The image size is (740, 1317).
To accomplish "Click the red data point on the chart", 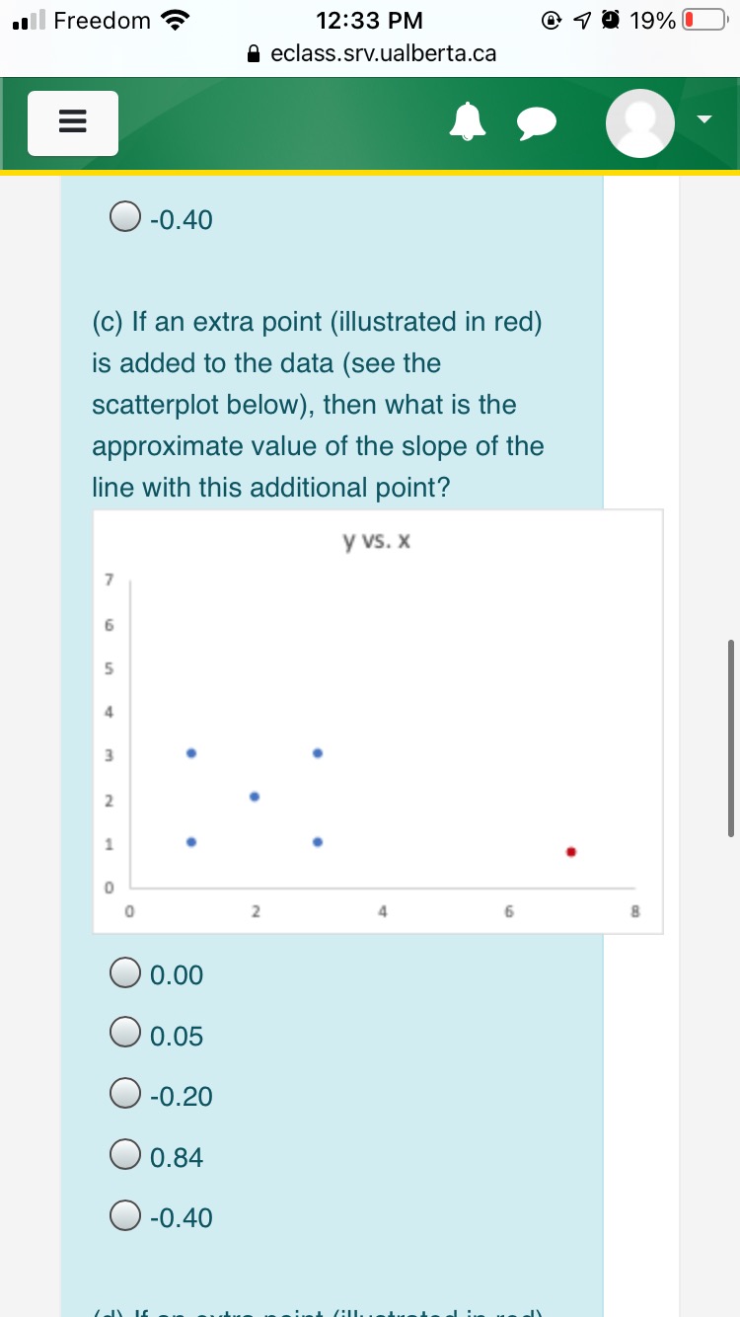I will click(x=570, y=851).
